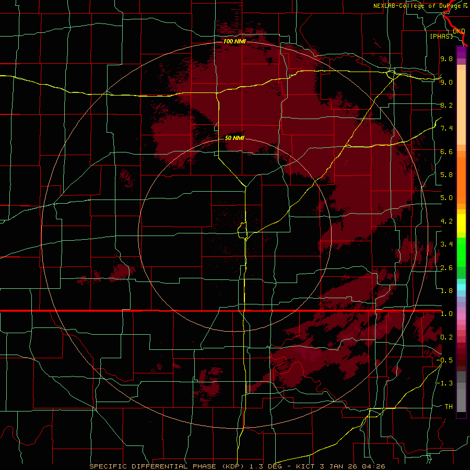The width and height of the screenshot is (470, 470).
Task: Pick the cyan color bar segment
Action: 461,287
